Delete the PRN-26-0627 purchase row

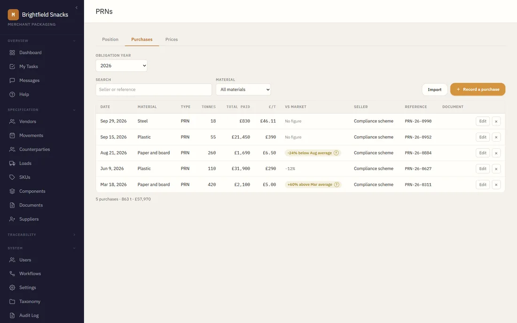tap(496, 169)
